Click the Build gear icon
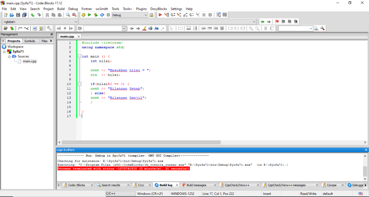Screen dimensions: 369x197 (x=84, y=15)
